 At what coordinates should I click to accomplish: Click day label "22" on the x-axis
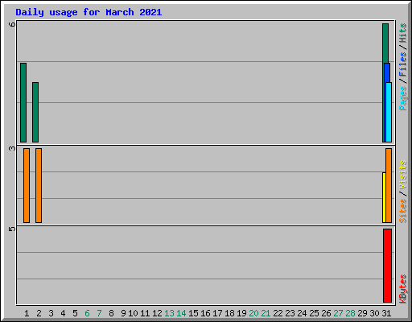(278, 313)
